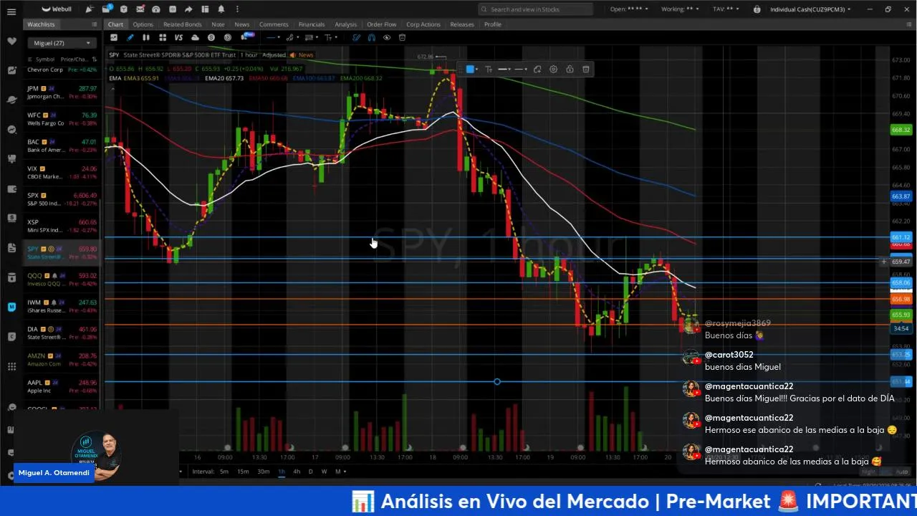Select AAPL Apple Inc in watchlist
The height and width of the screenshot is (516, 917).
[62, 386]
